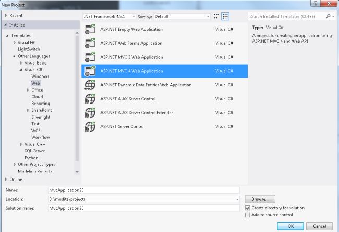
Task: Click the tree scrollbar down arrow
Action: [77, 172]
